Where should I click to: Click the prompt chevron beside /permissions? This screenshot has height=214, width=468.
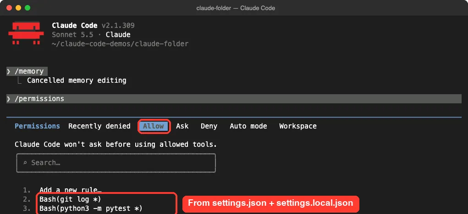pyautogui.click(x=9, y=99)
